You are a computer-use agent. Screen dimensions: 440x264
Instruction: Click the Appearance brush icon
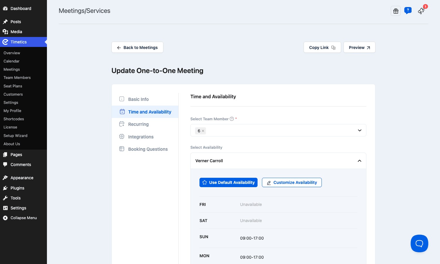coord(5,178)
